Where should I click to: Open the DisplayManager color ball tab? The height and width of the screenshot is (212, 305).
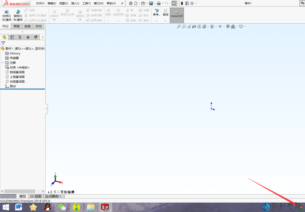coord(36,37)
